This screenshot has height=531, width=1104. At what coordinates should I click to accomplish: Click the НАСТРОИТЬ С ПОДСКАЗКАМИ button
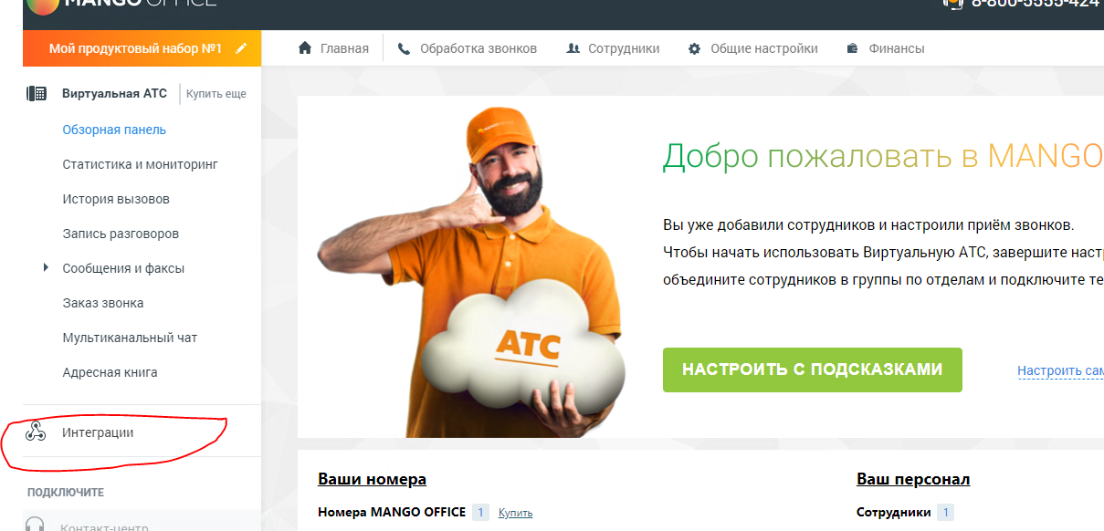[x=812, y=370]
